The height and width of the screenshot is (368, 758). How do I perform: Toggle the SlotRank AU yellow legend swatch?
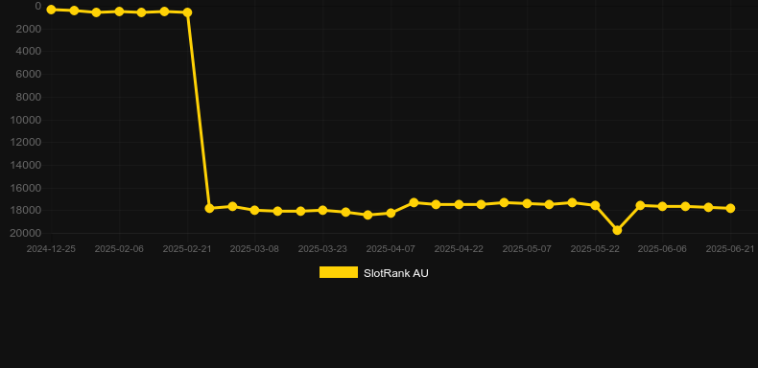339,272
